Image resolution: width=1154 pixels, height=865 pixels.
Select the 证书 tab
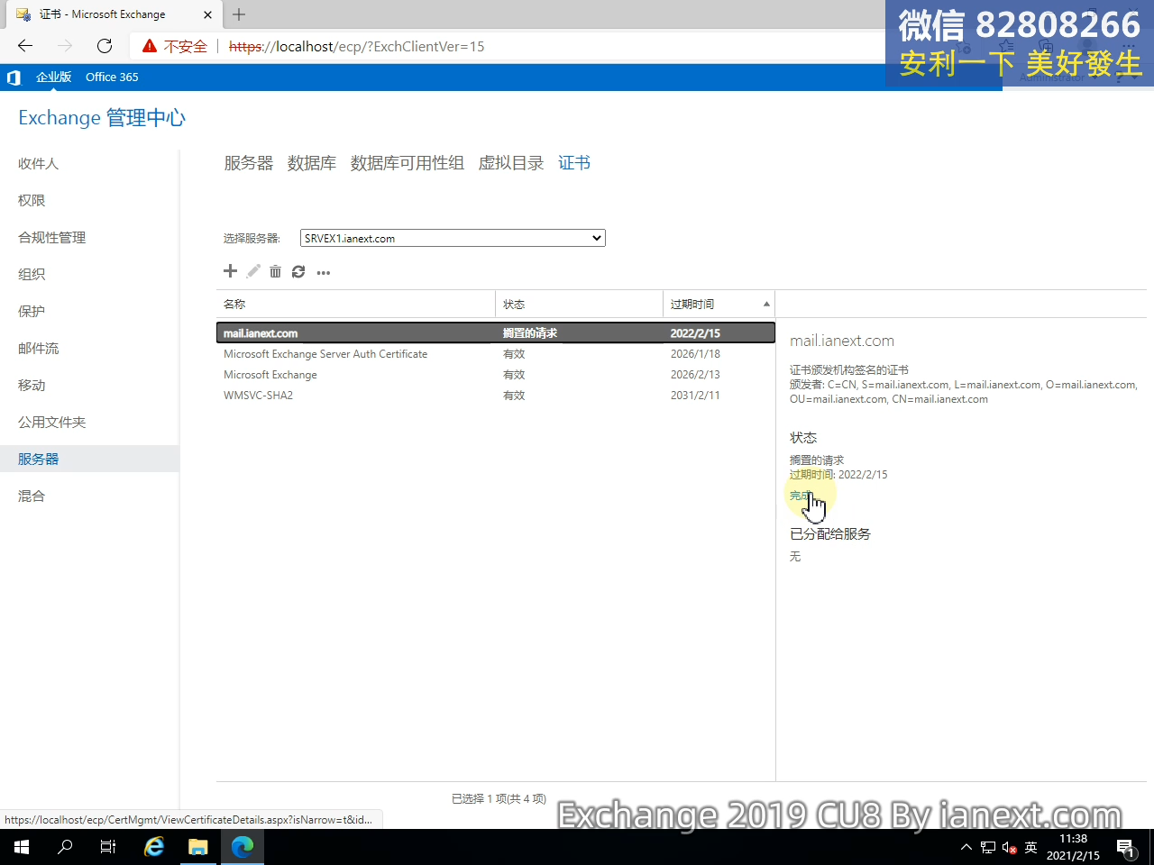574,163
